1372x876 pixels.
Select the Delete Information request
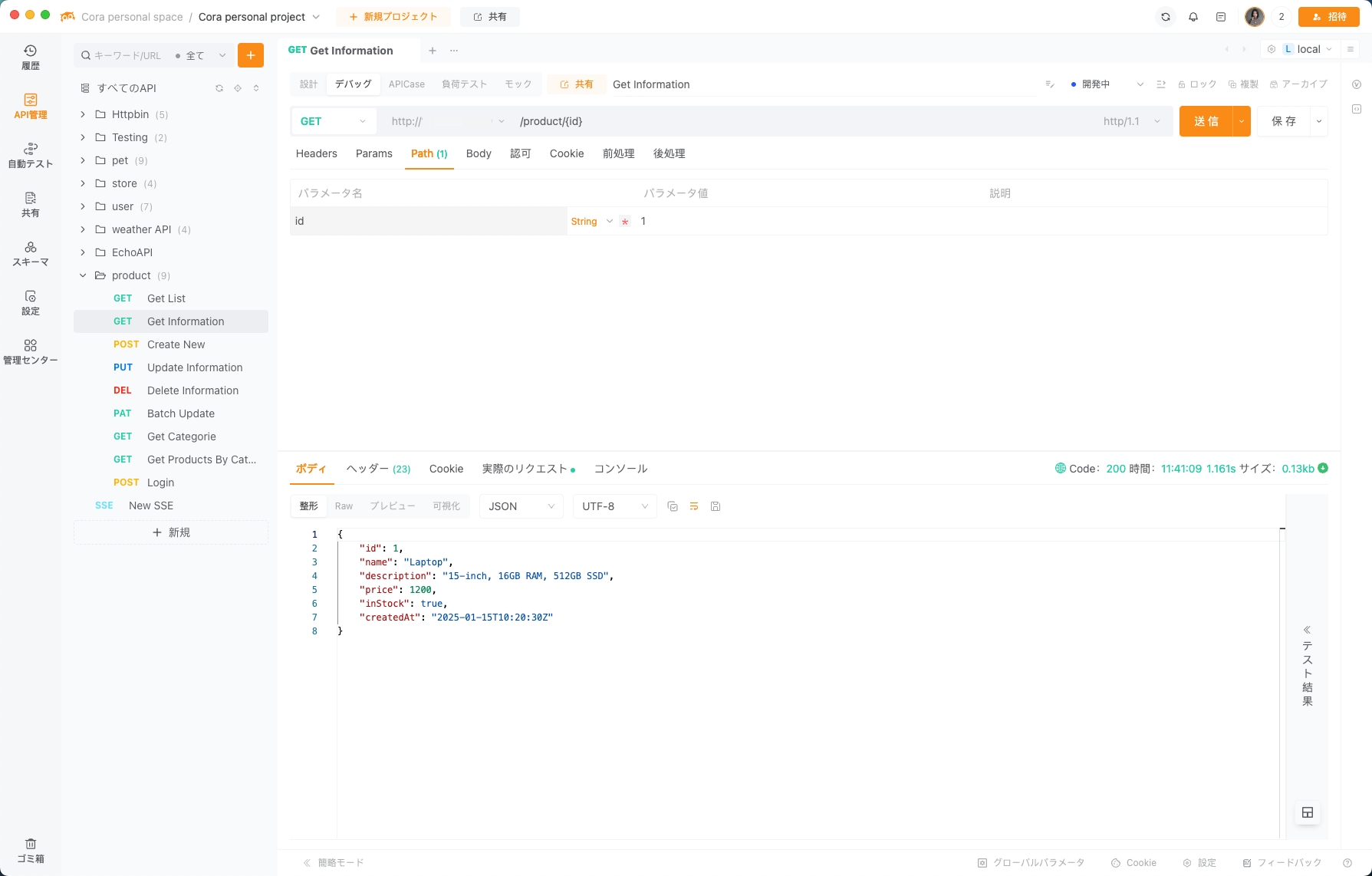click(171, 390)
